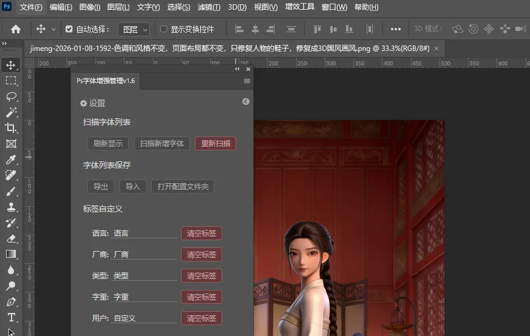The image size is (530, 336).
Task: Go back via settings panel arrow
Action: 246,102
